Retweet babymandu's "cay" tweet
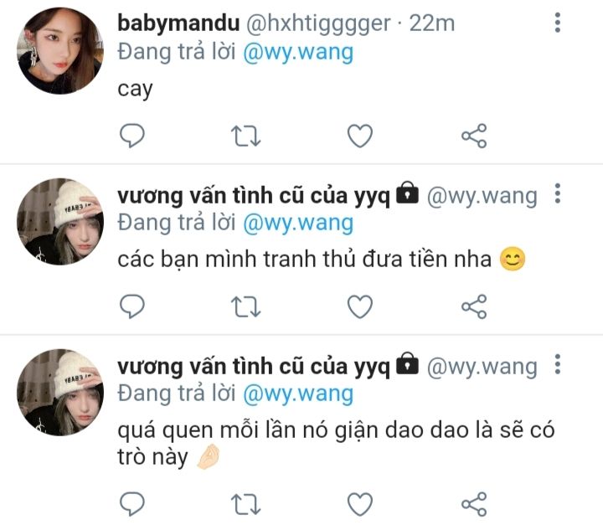Viewport: 603px width, 525px height. pos(245,136)
